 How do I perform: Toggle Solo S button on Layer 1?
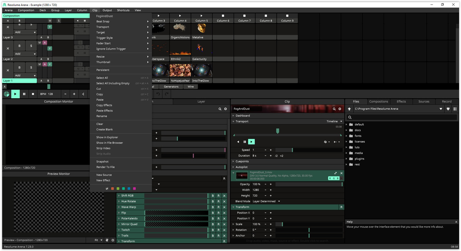pyautogui.click(x=31, y=67)
